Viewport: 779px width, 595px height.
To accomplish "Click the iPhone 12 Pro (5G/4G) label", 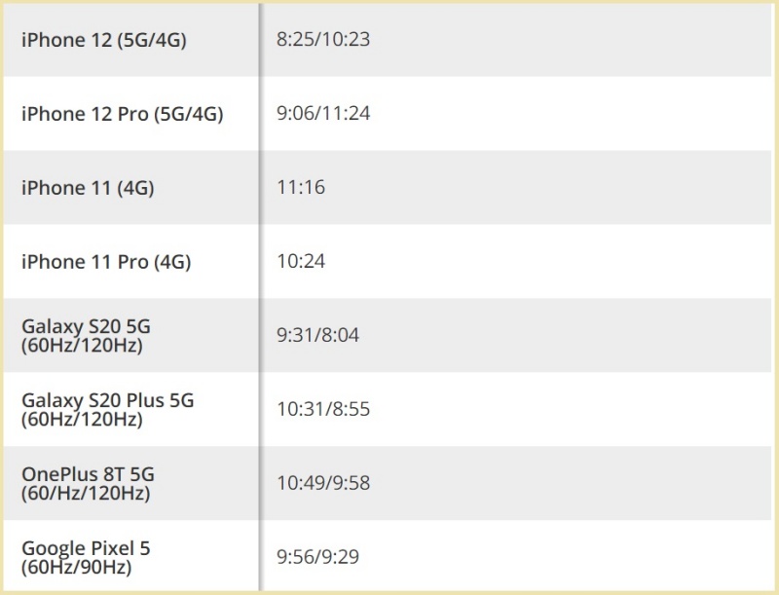I will coord(123,114).
